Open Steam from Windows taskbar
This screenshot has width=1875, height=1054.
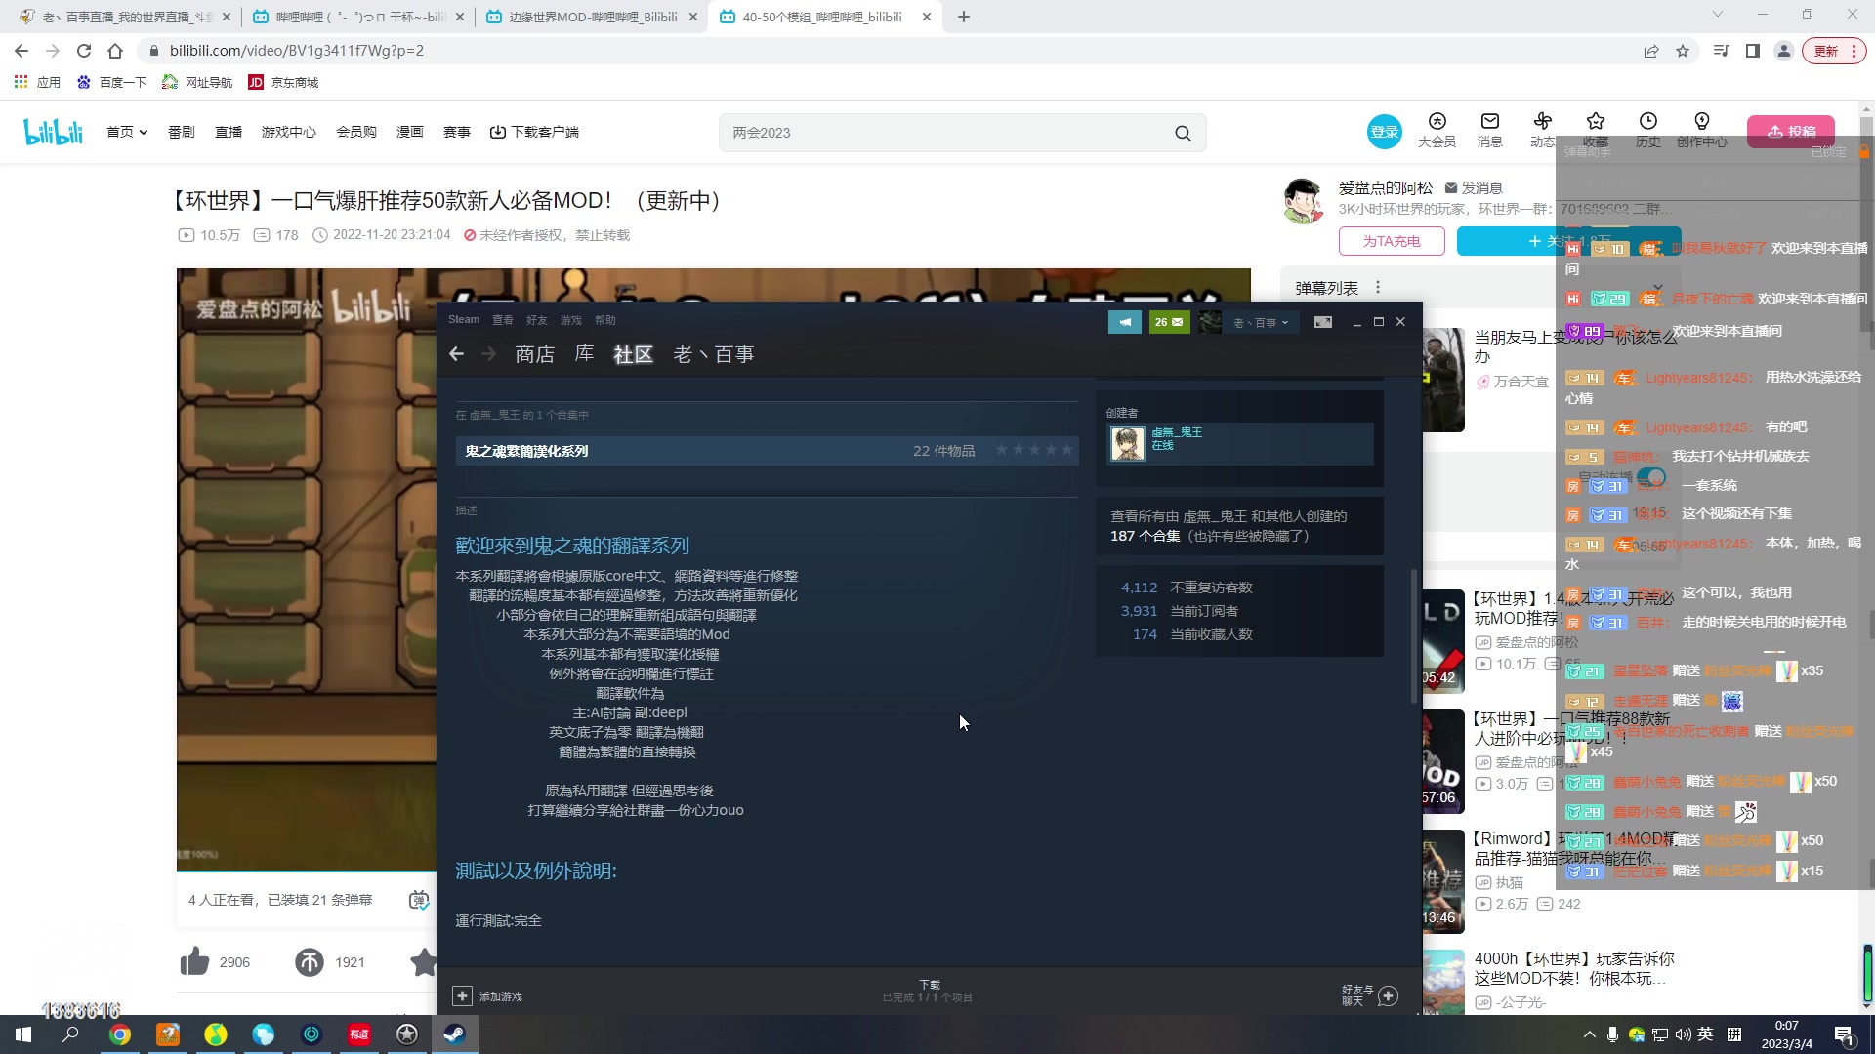(454, 1034)
